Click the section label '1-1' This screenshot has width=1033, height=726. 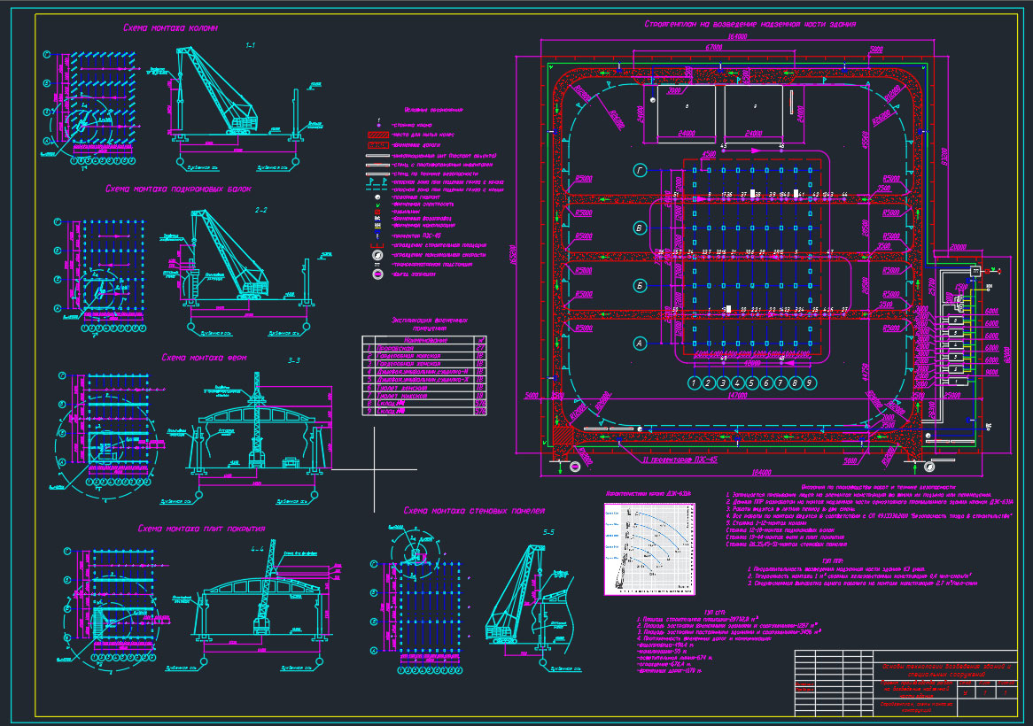[251, 45]
